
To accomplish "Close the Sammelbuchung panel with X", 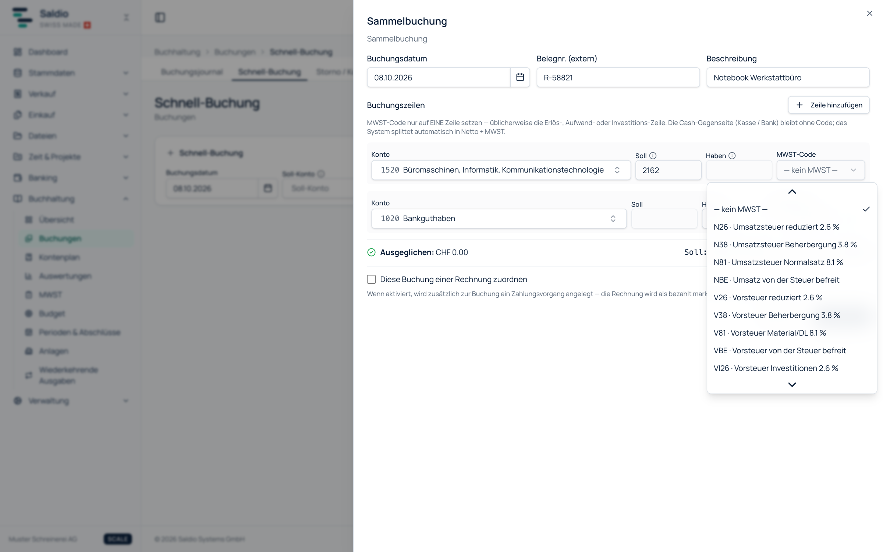I will pos(869,13).
